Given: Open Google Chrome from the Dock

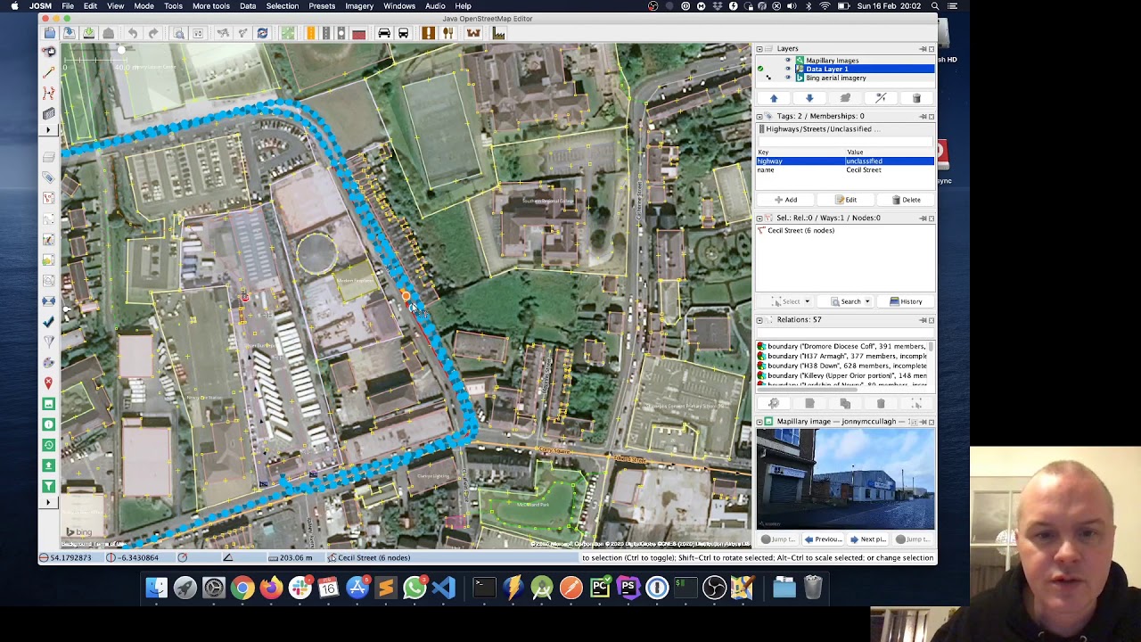Looking at the screenshot, I should click(242, 588).
